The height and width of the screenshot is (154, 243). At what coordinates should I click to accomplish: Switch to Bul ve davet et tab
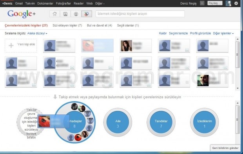(100, 25)
